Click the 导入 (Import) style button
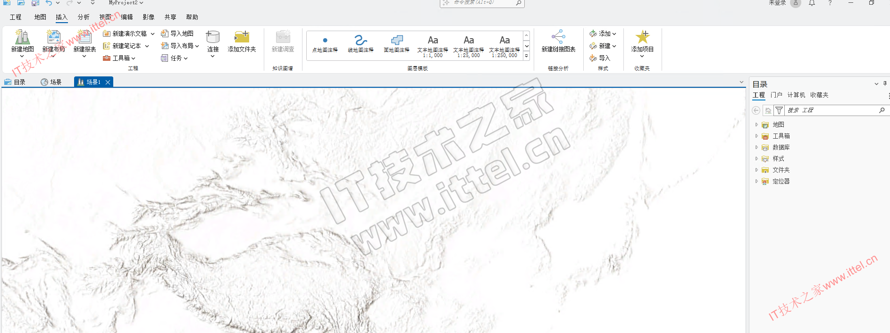The image size is (890, 333). coord(600,58)
